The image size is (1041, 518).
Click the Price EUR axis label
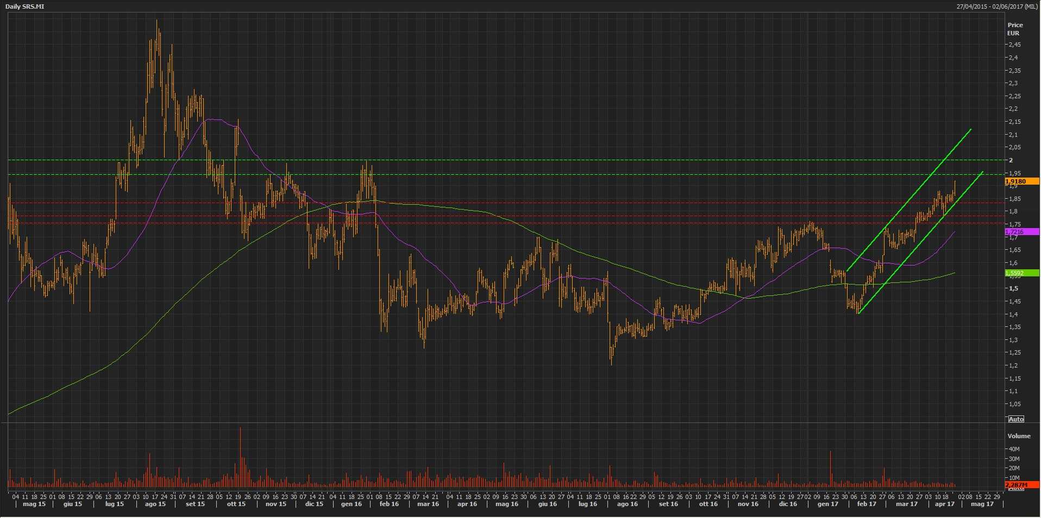(1014, 29)
